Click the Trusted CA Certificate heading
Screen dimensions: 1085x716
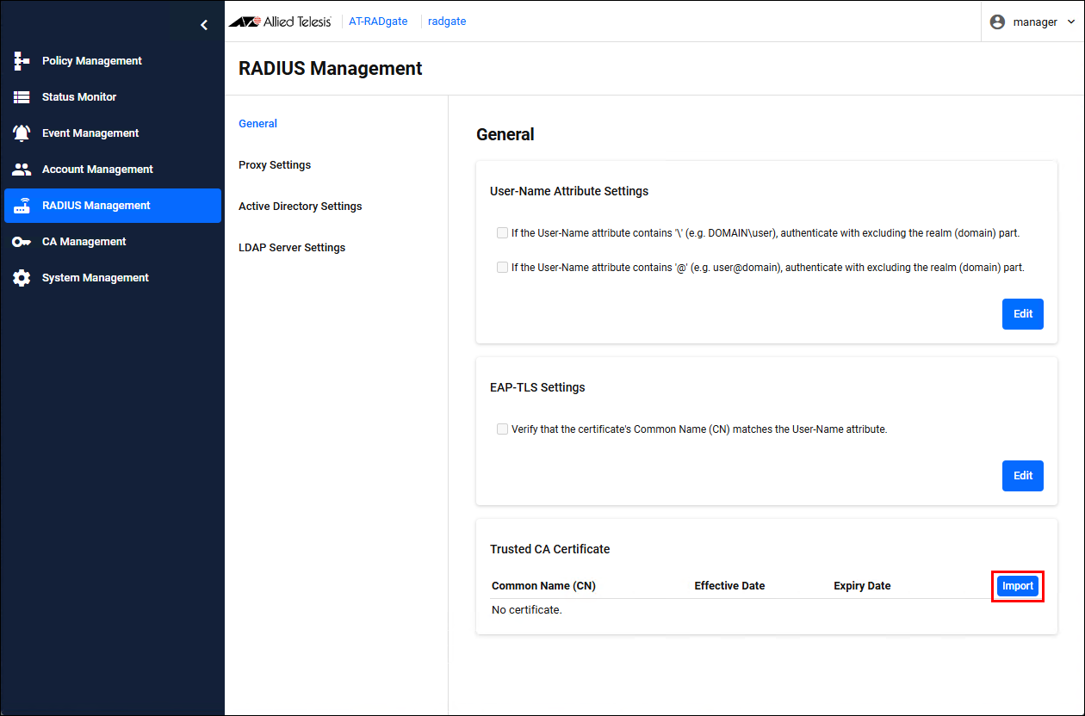549,549
